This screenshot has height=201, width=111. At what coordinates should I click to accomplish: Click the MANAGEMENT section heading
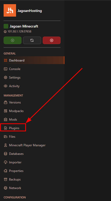[x=13, y=95]
